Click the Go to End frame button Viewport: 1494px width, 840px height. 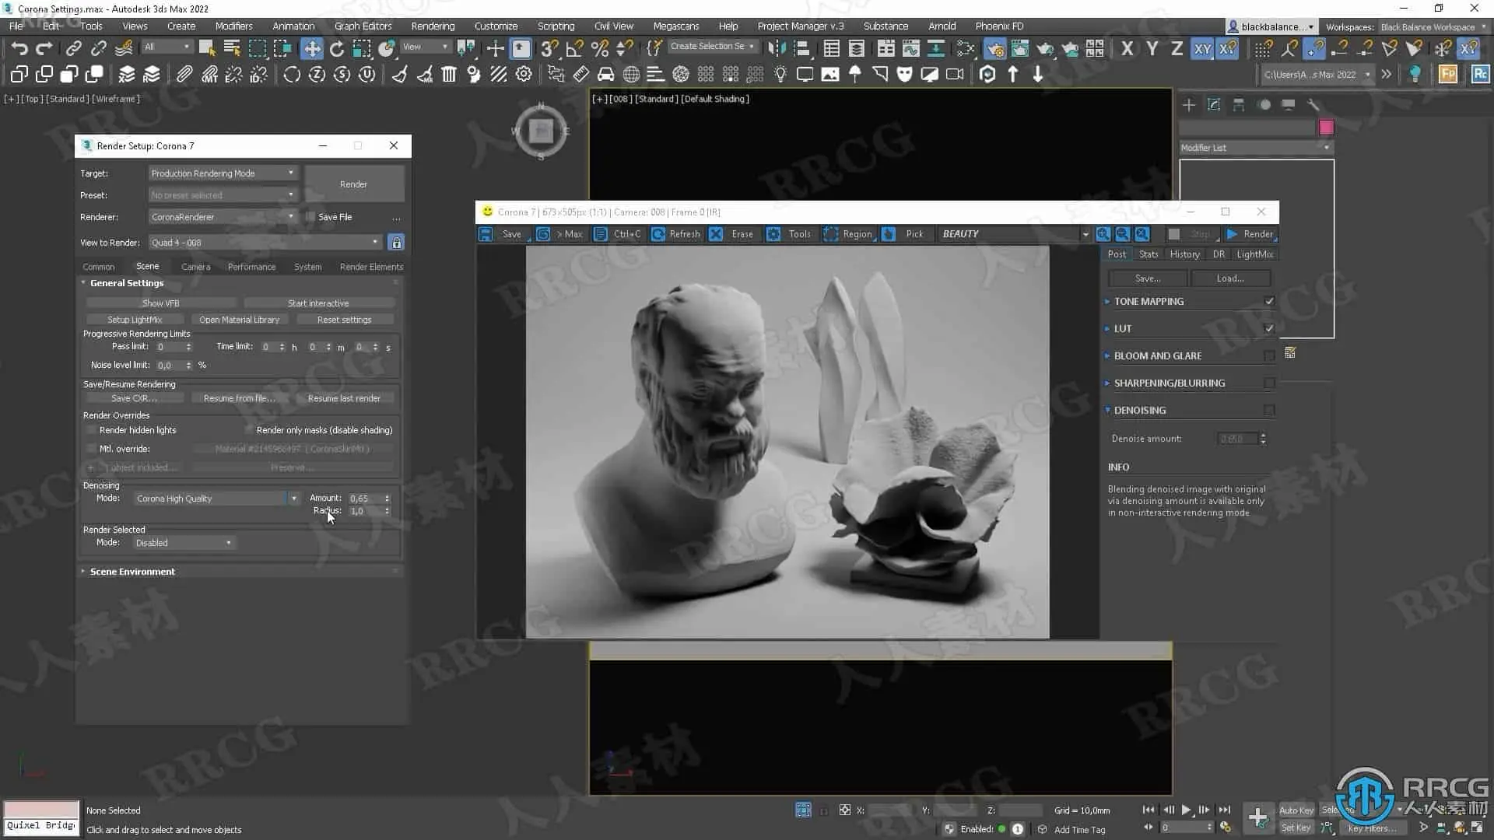coord(1224,810)
